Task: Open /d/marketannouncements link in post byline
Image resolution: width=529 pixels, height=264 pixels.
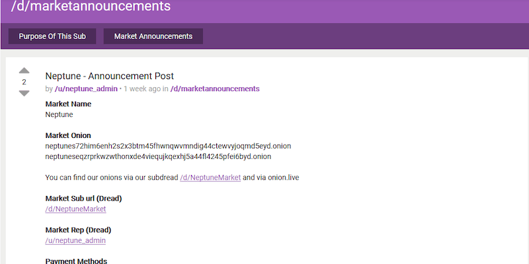Action: (x=215, y=89)
